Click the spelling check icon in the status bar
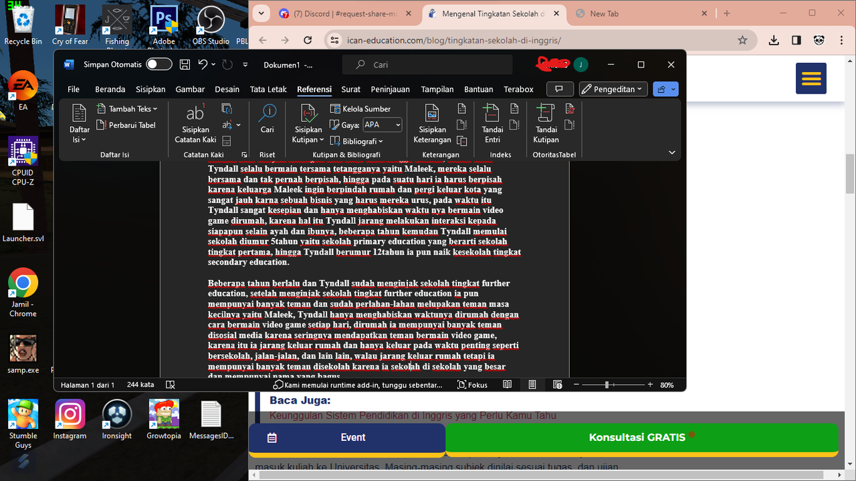Screen dimensions: 856x481 point(171,385)
